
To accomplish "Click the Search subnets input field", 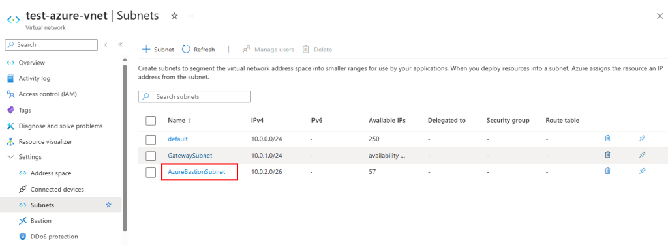I will (x=194, y=96).
